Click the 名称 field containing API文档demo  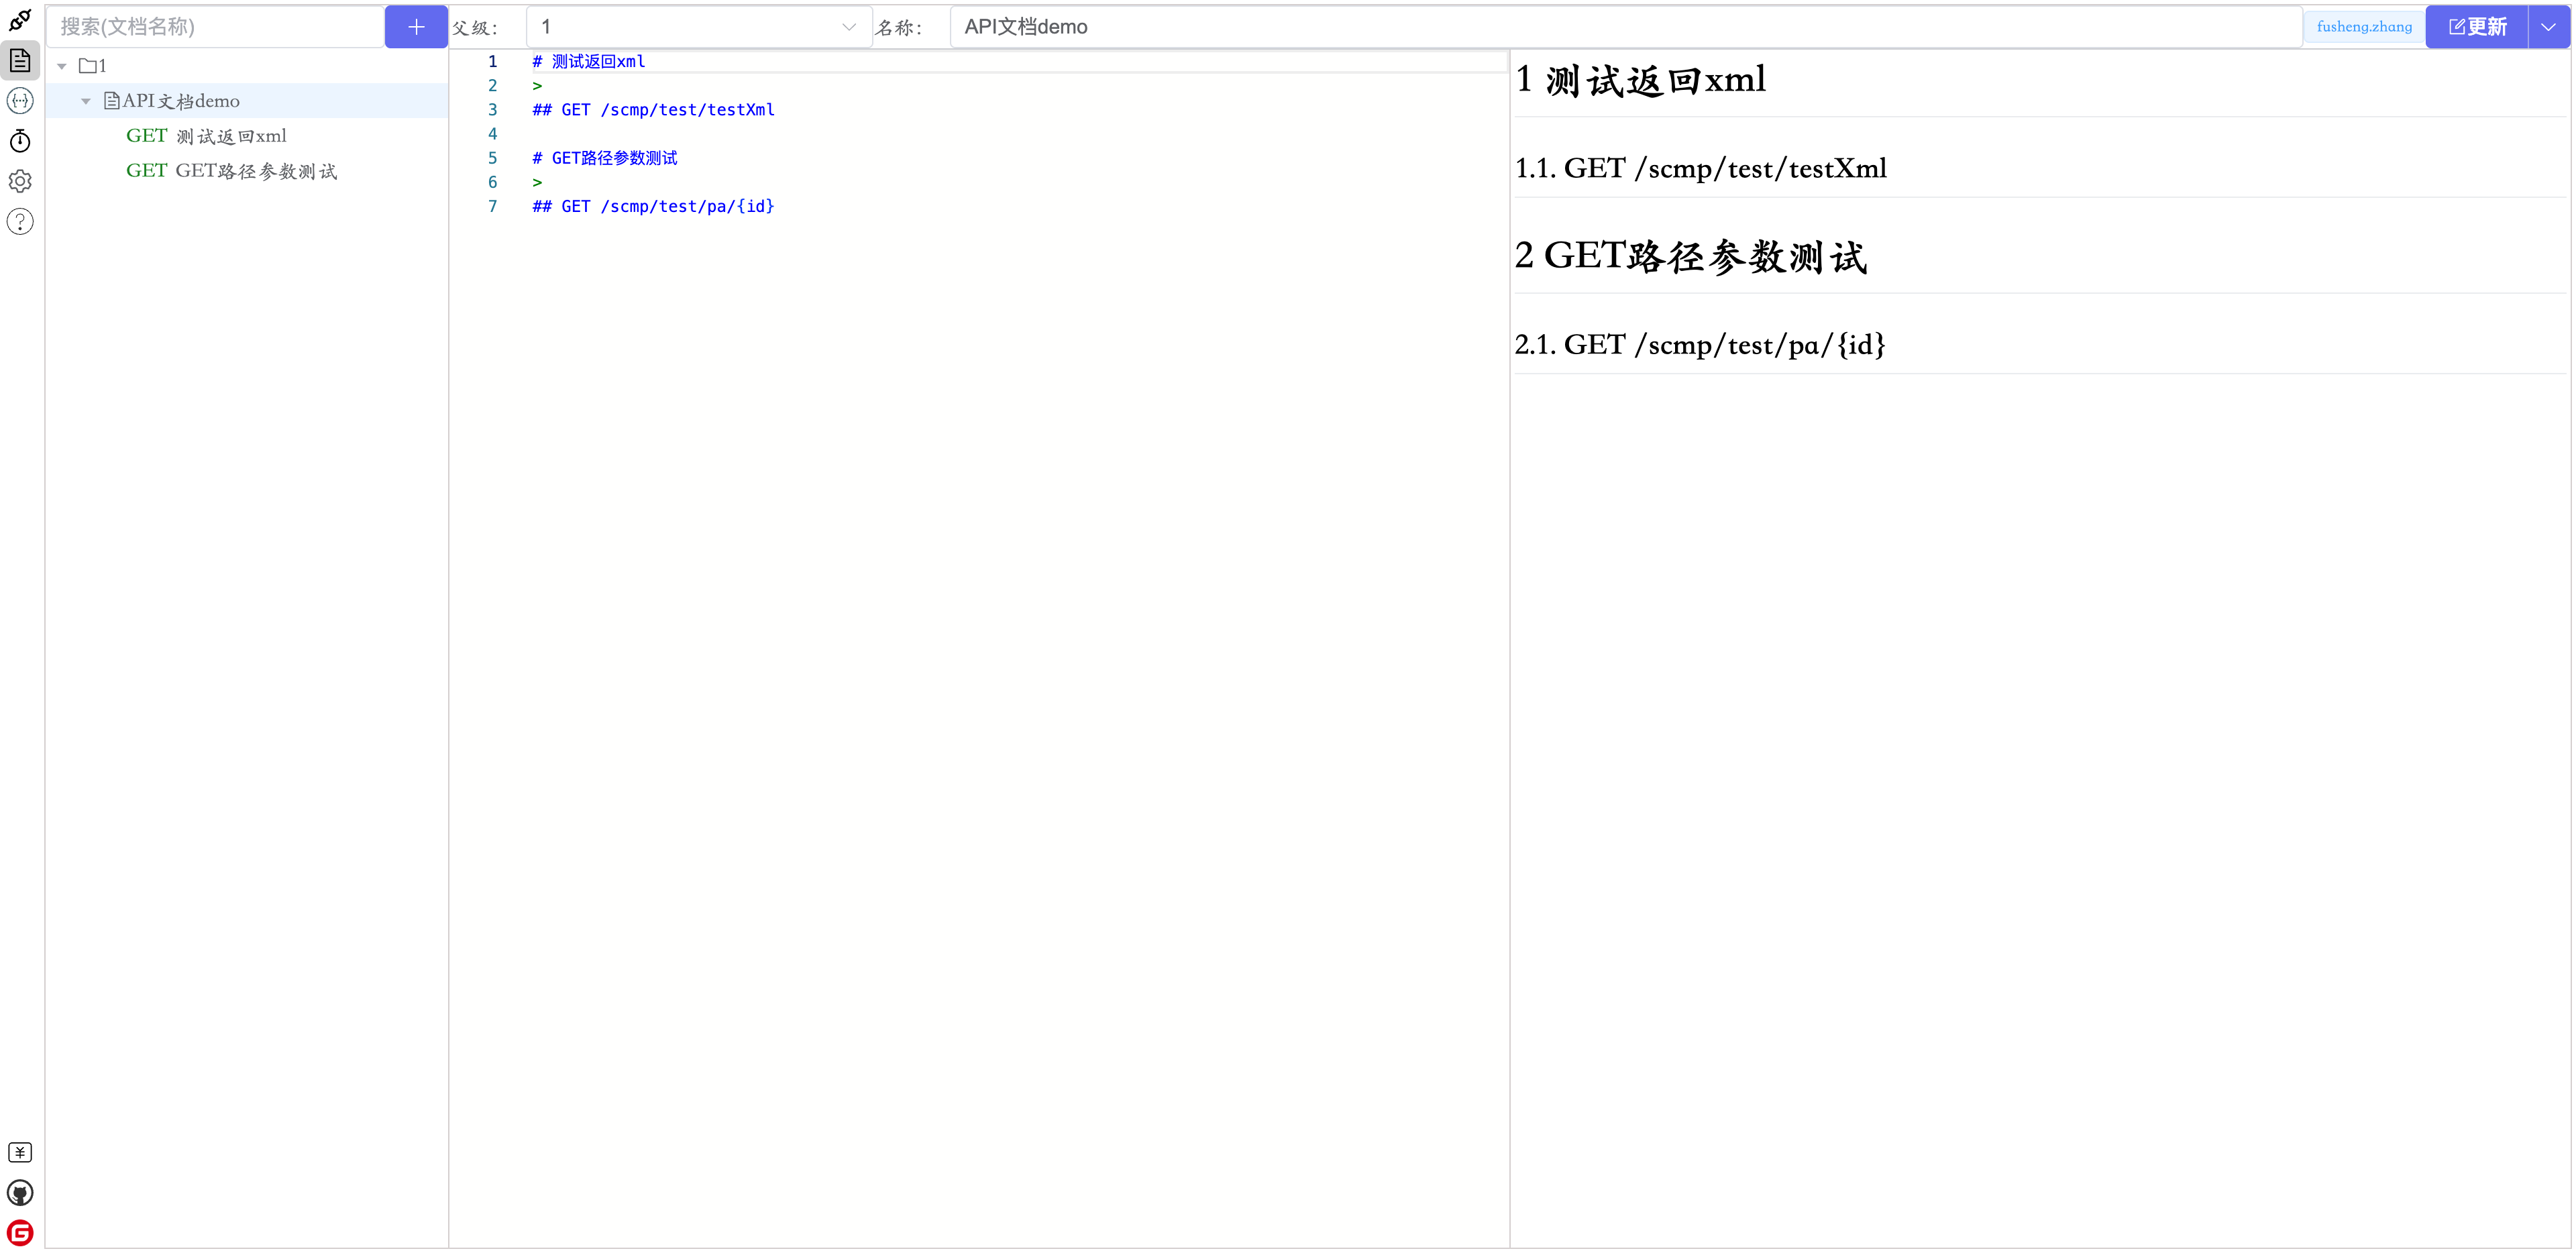click(x=1624, y=27)
